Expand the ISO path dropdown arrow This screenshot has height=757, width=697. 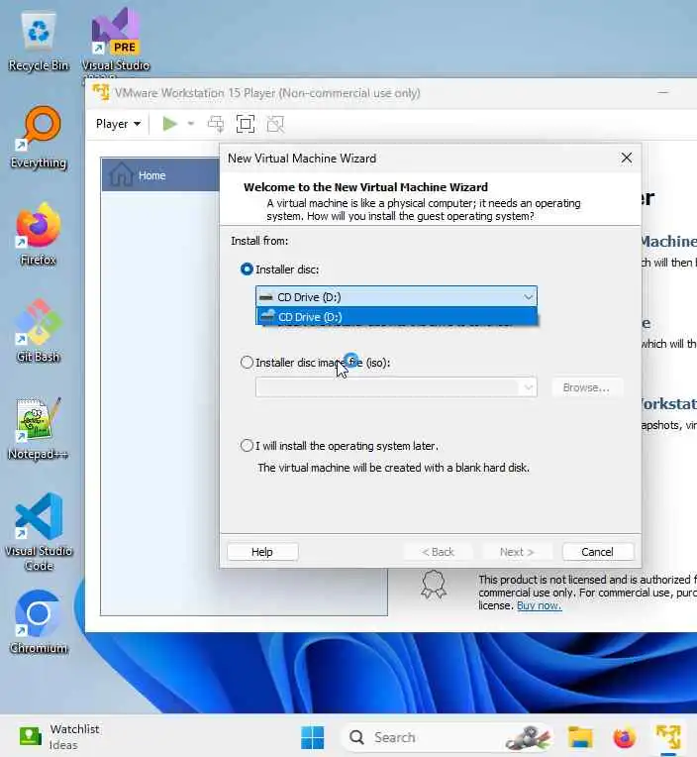pos(529,387)
